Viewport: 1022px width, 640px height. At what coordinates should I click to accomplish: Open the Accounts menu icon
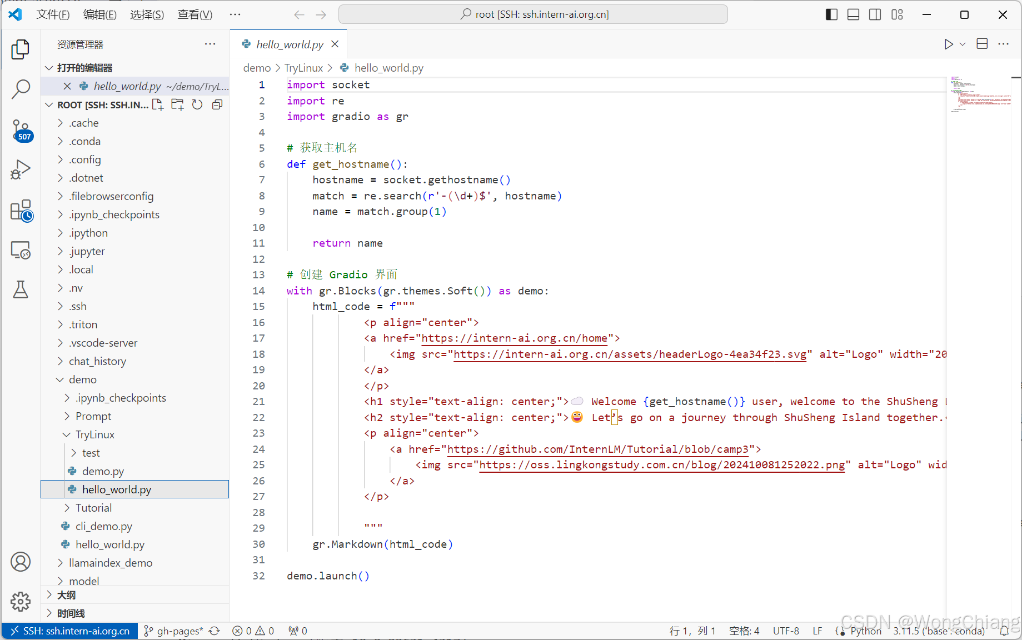[21, 562]
